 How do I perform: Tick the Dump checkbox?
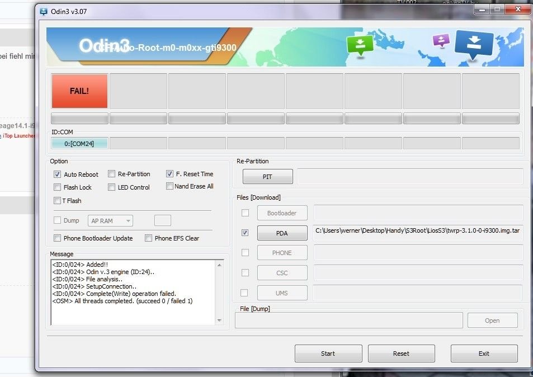point(57,220)
